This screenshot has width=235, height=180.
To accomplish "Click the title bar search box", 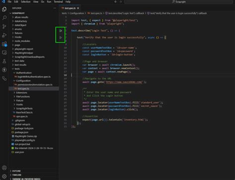I will pyautogui.click(x=178, y=1).
